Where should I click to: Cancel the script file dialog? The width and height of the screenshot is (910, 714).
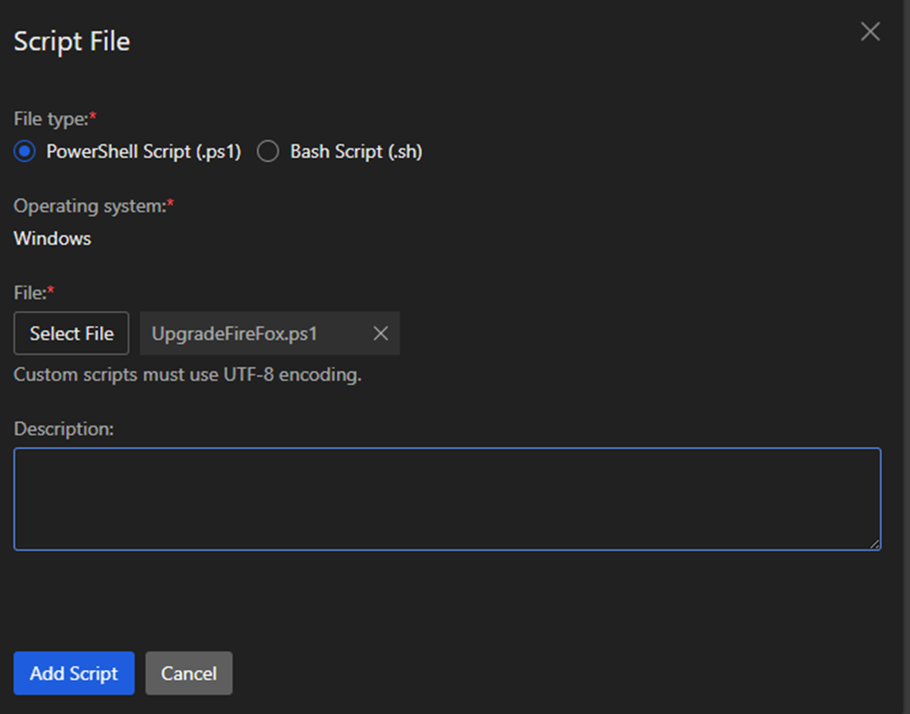[189, 673]
